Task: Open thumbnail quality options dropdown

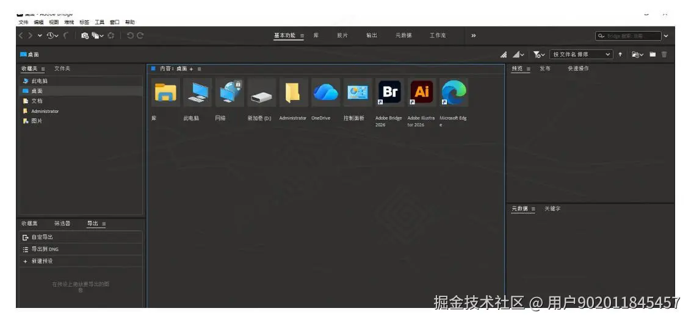Action: click(x=518, y=55)
